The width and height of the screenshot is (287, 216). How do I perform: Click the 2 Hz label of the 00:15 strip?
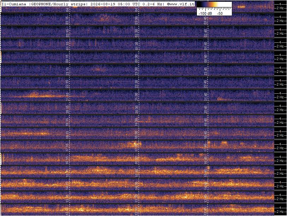tap(280, 59)
